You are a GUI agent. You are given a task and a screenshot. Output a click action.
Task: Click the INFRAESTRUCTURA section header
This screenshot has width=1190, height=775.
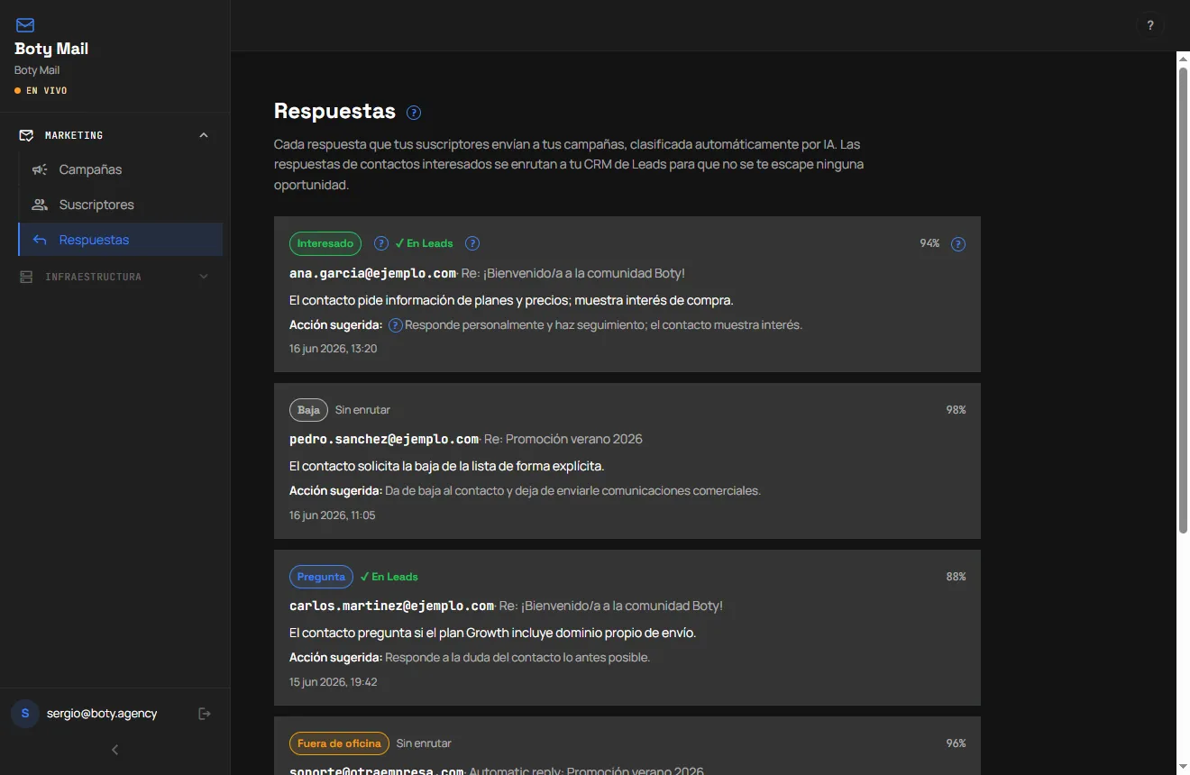(114, 277)
